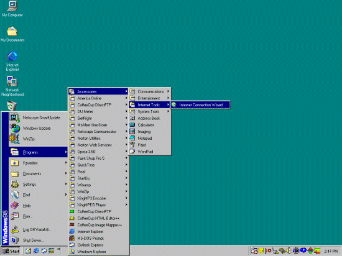Expand Entertainment submenu in Accessories
The height and width of the screenshot is (256, 342).
point(150,98)
